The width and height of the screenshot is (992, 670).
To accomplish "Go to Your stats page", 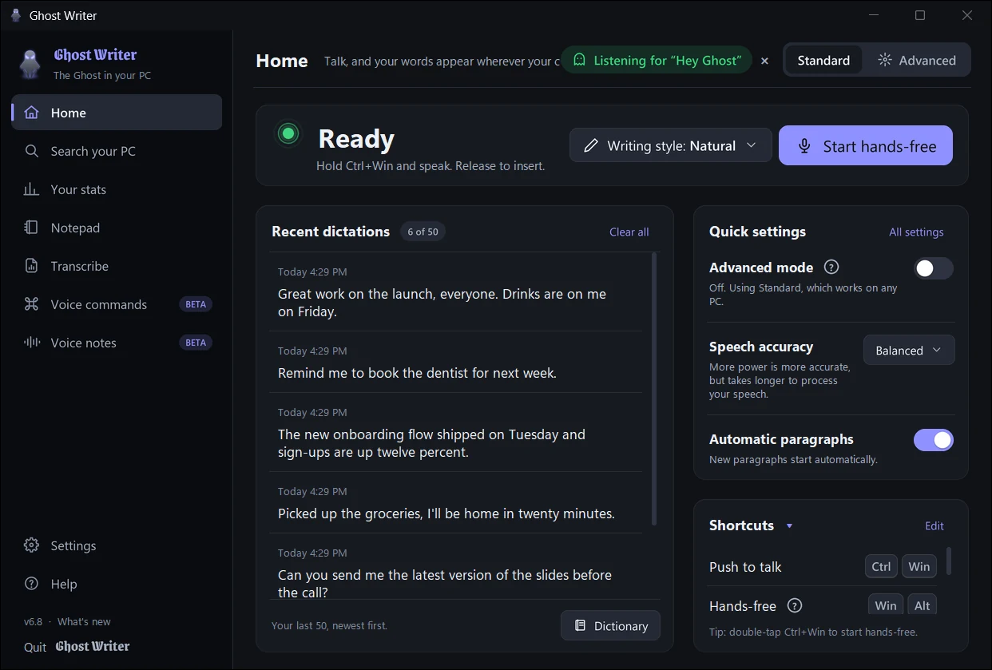I will click(117, 189).
